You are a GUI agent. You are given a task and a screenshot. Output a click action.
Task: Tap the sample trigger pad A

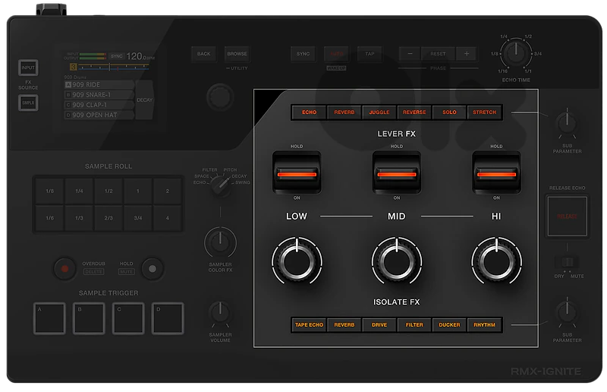point(49,318)
